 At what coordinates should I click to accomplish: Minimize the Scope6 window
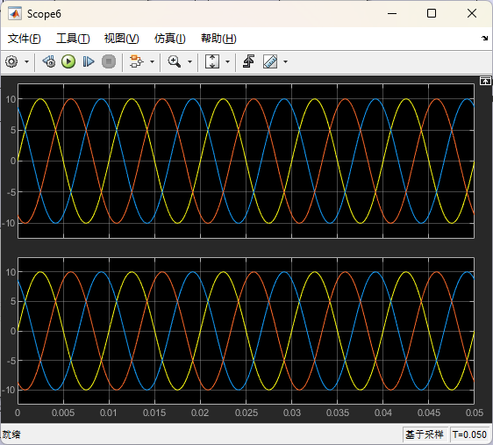pyautogui.click(x=392, y=13)
